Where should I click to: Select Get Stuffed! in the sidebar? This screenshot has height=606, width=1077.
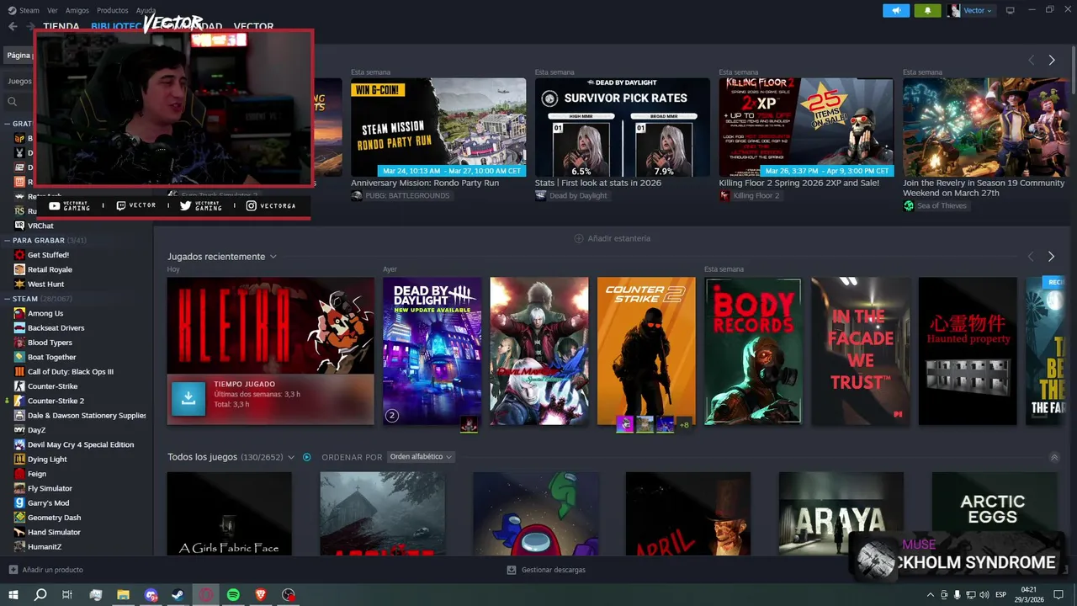pyautogui.click(x=48, y=255)
